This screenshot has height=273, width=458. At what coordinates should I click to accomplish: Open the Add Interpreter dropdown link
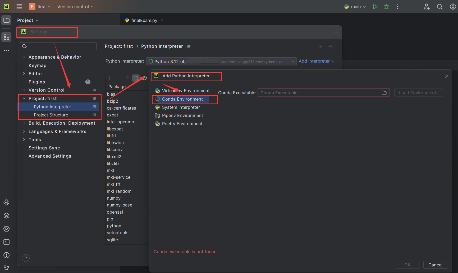click(x=317, y=61)
